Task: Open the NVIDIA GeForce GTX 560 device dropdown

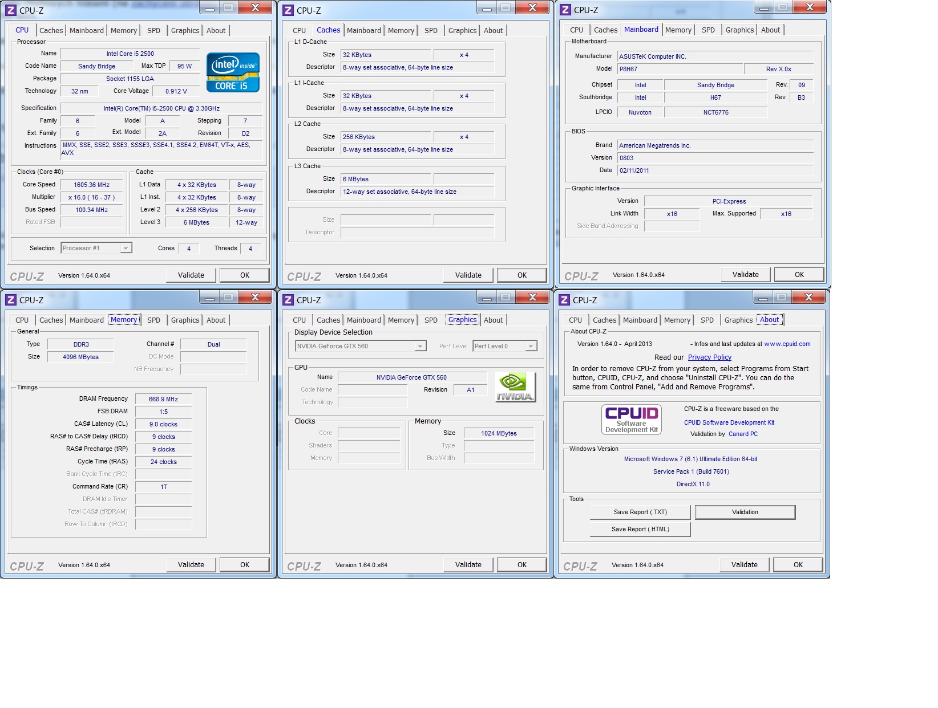Action: (420, 346)
